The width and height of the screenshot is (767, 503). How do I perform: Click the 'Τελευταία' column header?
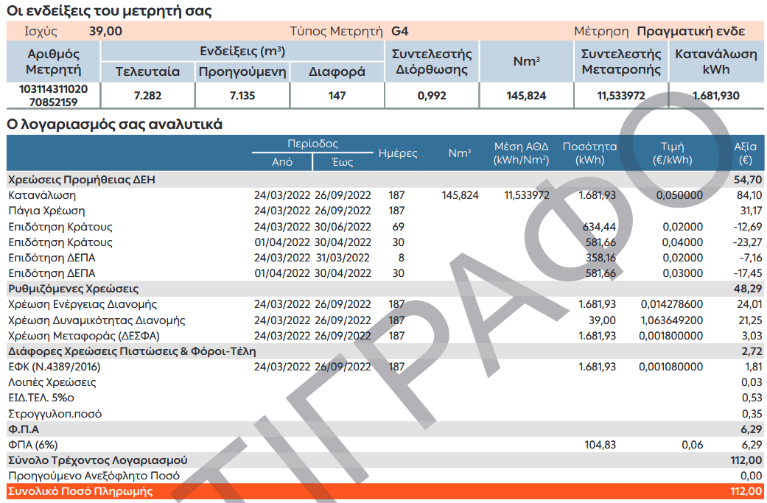(147, 72)
